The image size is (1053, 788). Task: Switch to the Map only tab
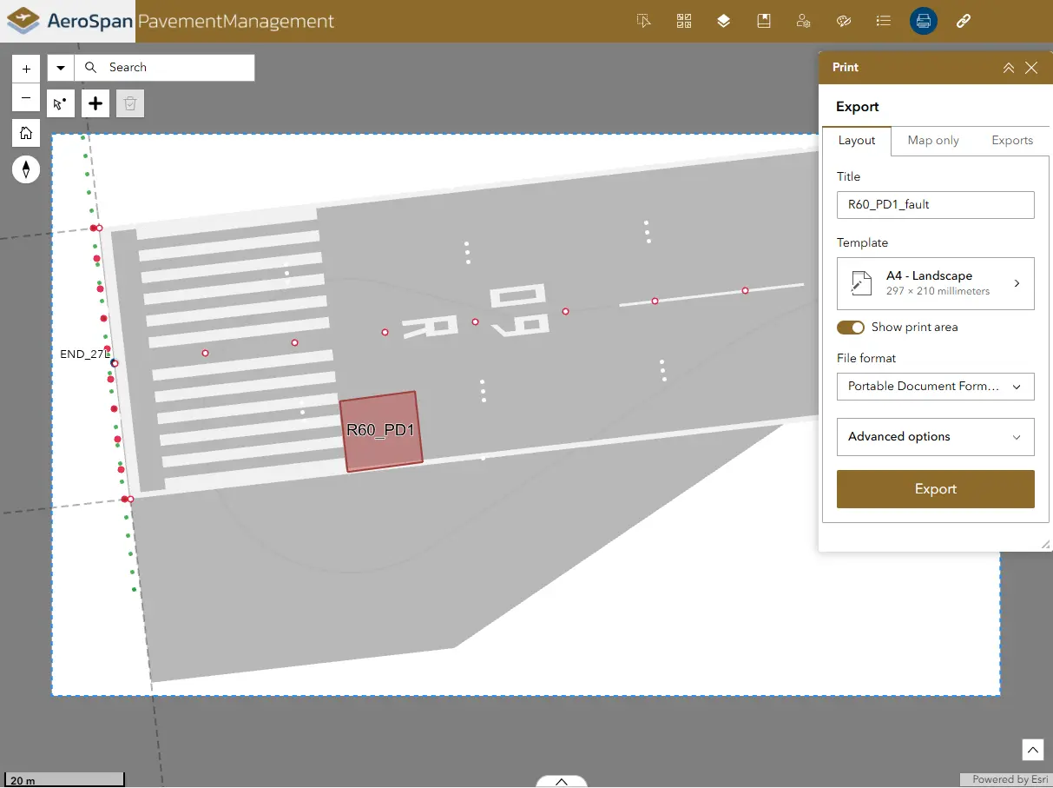pyautogui.click(x=933, y=141)
